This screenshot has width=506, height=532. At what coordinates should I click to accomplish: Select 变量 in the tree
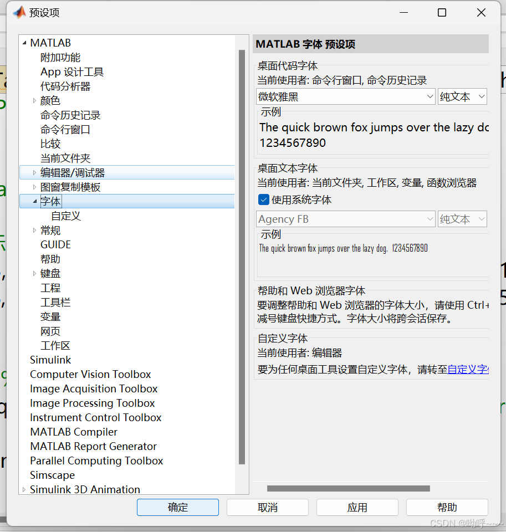[x=50, y=317]
